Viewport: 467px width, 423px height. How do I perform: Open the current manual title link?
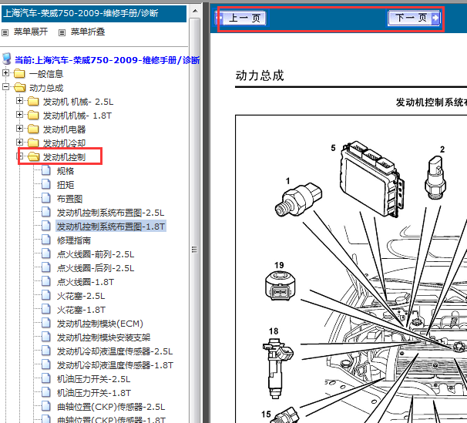tap(107, 60)
